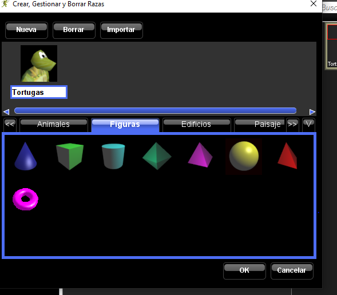Image resolution: width=337 pixels, height=295 pixels.
Task: Select the green octahedron figure
Action: (157, 156)
